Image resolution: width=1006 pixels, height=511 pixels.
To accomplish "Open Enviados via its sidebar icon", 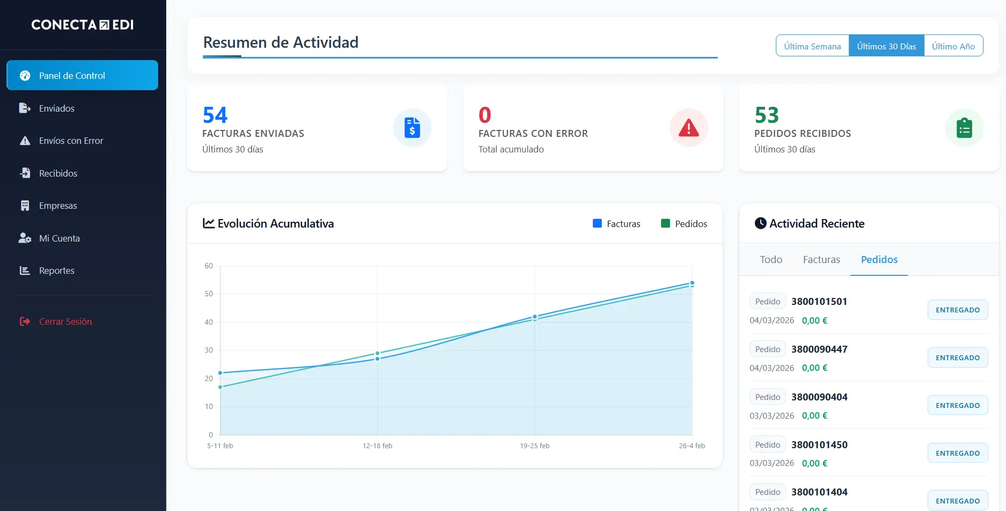I will (25, 108).
